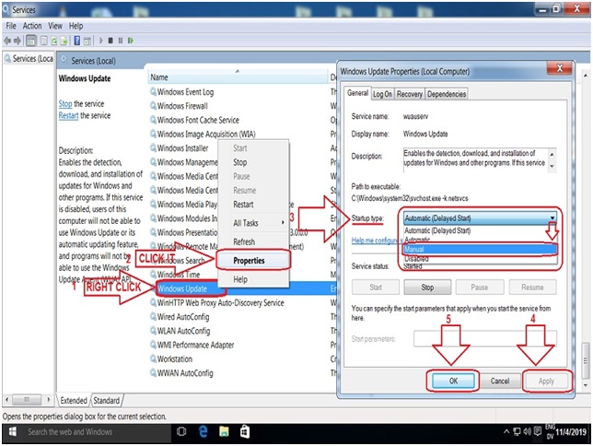The height and width of the screenshot is (446, 593).
Task: Switch to the Extended tab at the bottom
Action: [74, 400]
